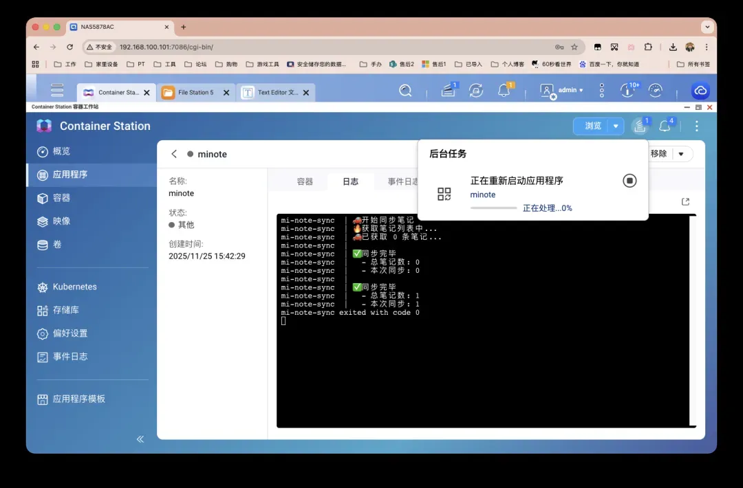The image size is (743, 488).
Task: Switch to the 事件日志 tab
Action: point(402,181)
